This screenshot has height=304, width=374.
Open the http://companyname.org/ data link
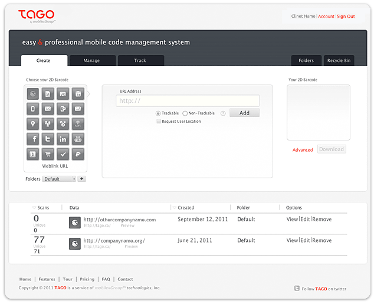[114, 241]
